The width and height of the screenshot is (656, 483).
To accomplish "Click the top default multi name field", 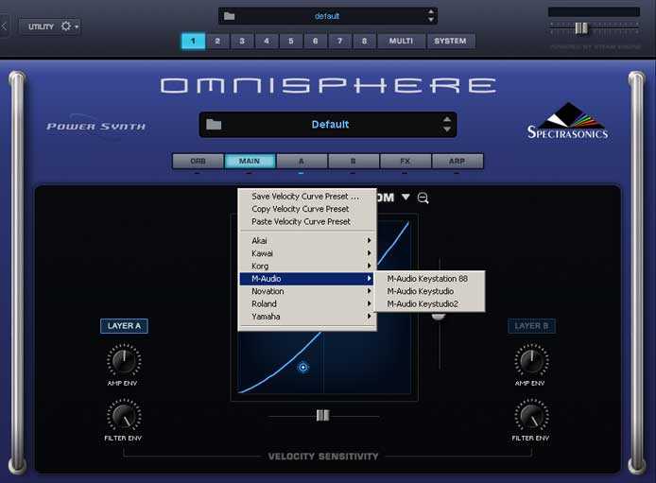I will pos(327,16).
